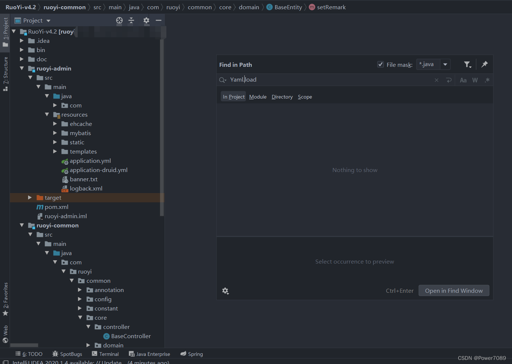Select the ehcache folder
The height and width of the screenshot is (364, 512).
[x=77, y=124]
